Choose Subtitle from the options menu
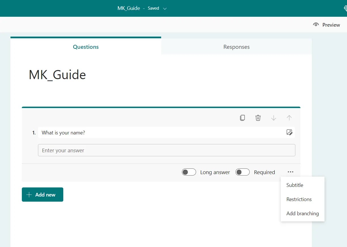Image resolution: width=347 pixels, height=247 pixels. point(295,185)
